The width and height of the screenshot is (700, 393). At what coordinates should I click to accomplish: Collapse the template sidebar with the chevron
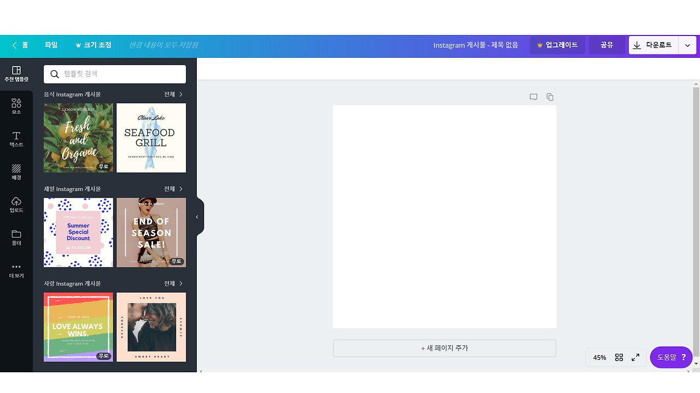click(197, 217)
